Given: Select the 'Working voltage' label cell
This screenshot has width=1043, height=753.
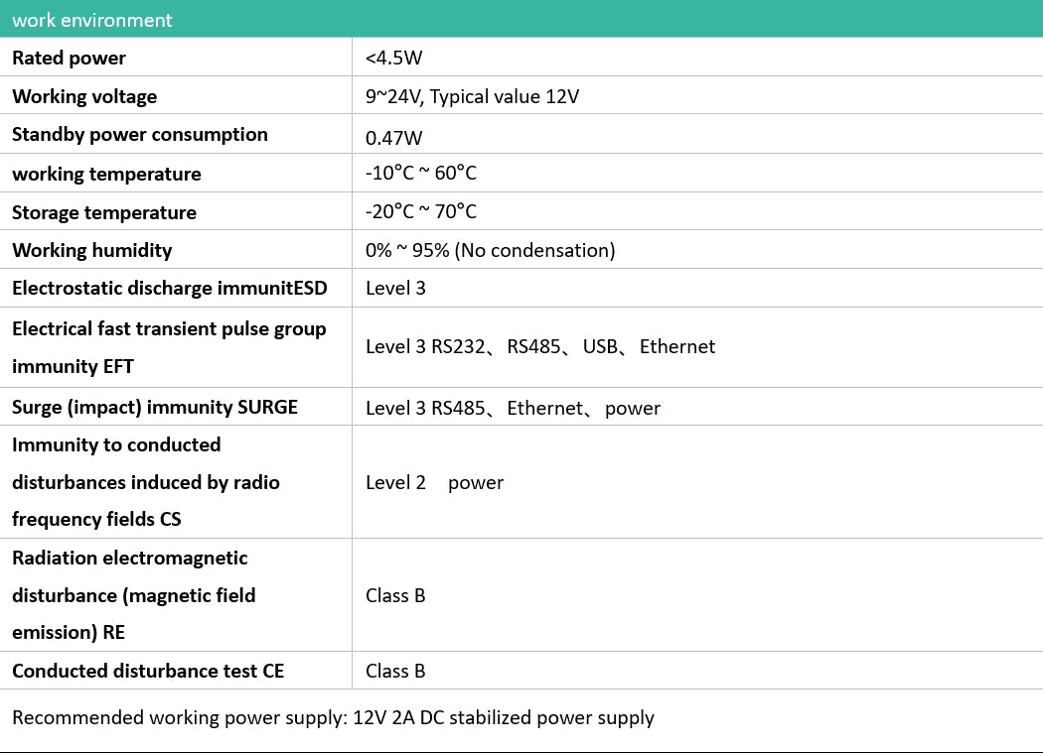Looking at the screenshot, I should [84, 96].
